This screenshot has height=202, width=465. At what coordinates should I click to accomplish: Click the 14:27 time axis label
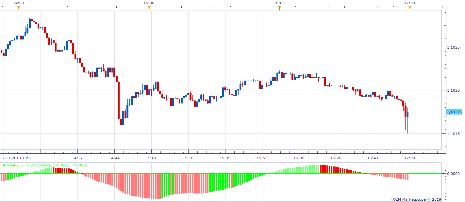click(x=77, y=158)
